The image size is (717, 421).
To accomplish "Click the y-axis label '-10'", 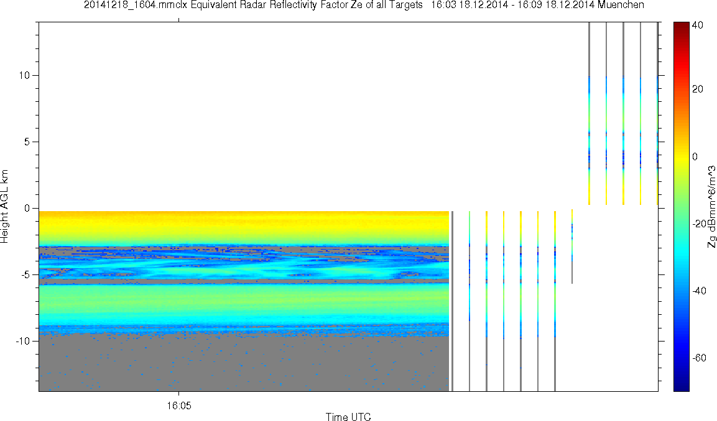I will tap(22, 341).
